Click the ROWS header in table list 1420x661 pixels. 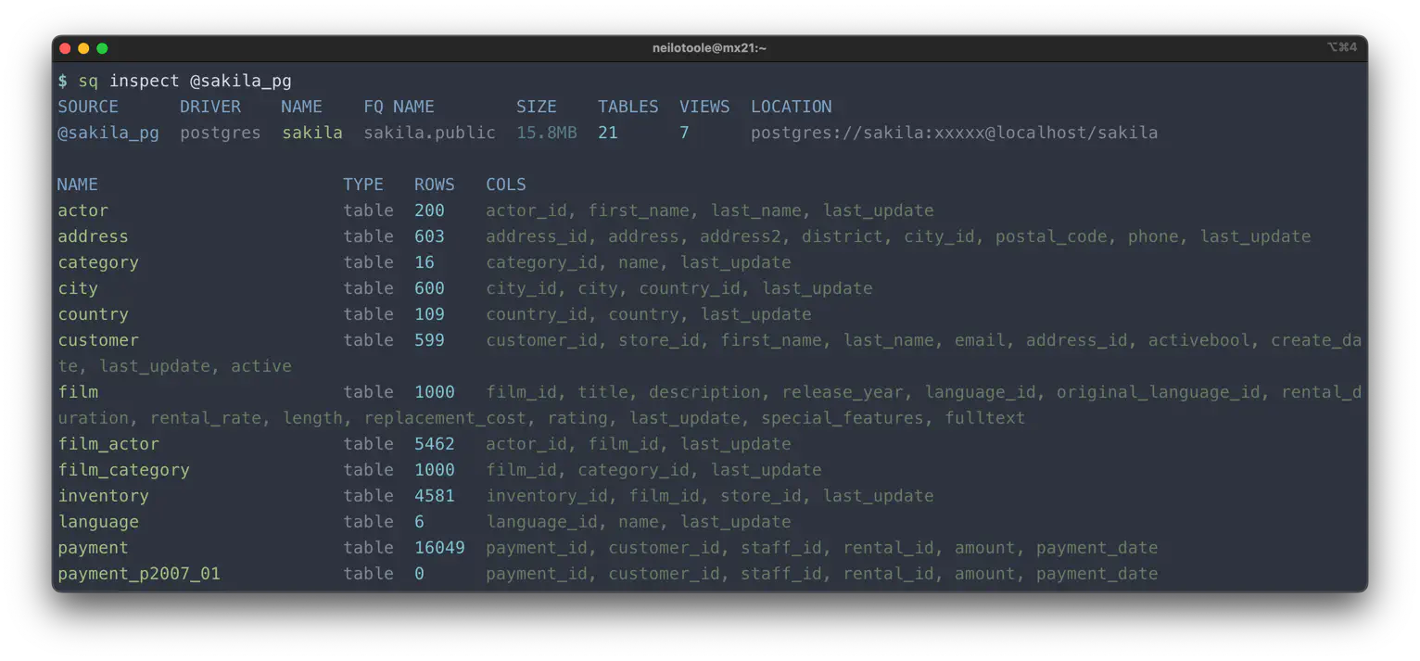coord(435,184)
